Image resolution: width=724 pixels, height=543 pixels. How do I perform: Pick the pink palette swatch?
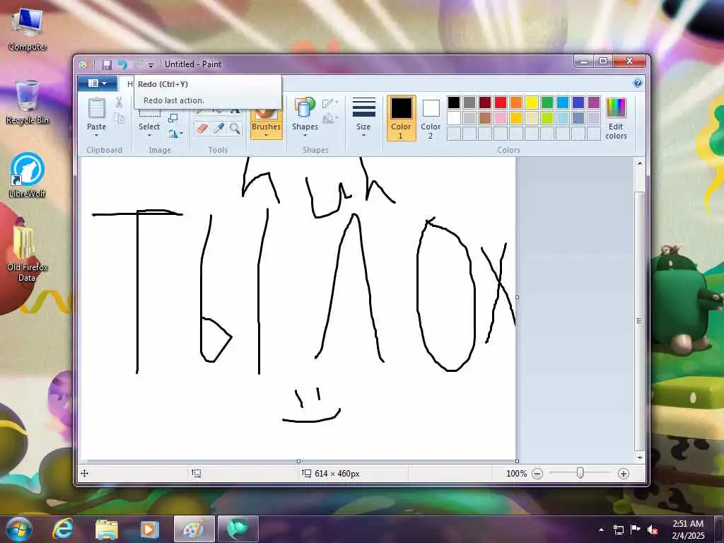click(x=501, y=118)
